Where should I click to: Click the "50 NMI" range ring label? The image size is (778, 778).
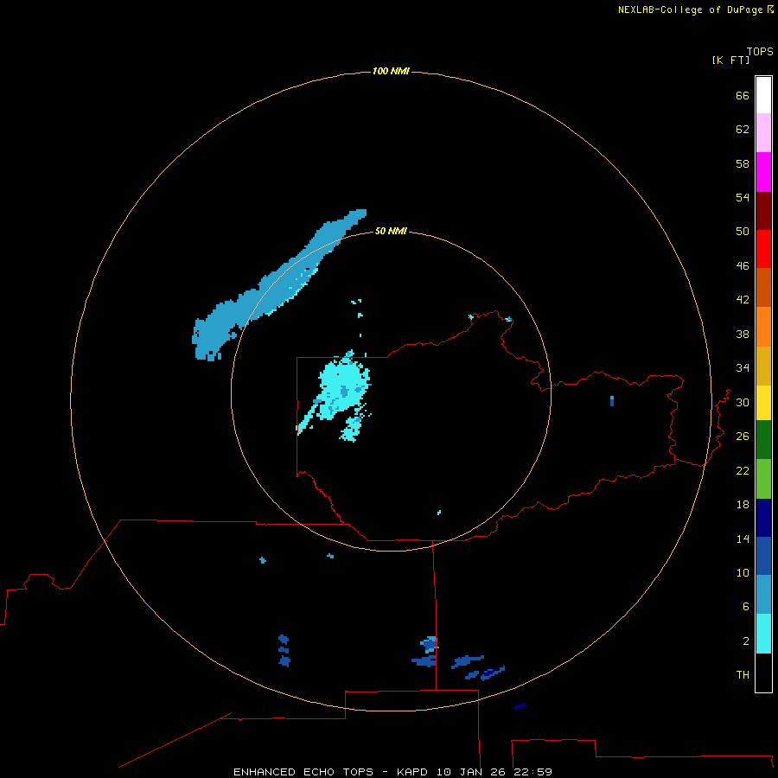pos(391,231)
